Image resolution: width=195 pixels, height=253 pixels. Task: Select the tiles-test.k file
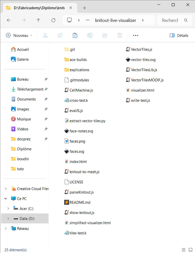[x=75, y=233]
